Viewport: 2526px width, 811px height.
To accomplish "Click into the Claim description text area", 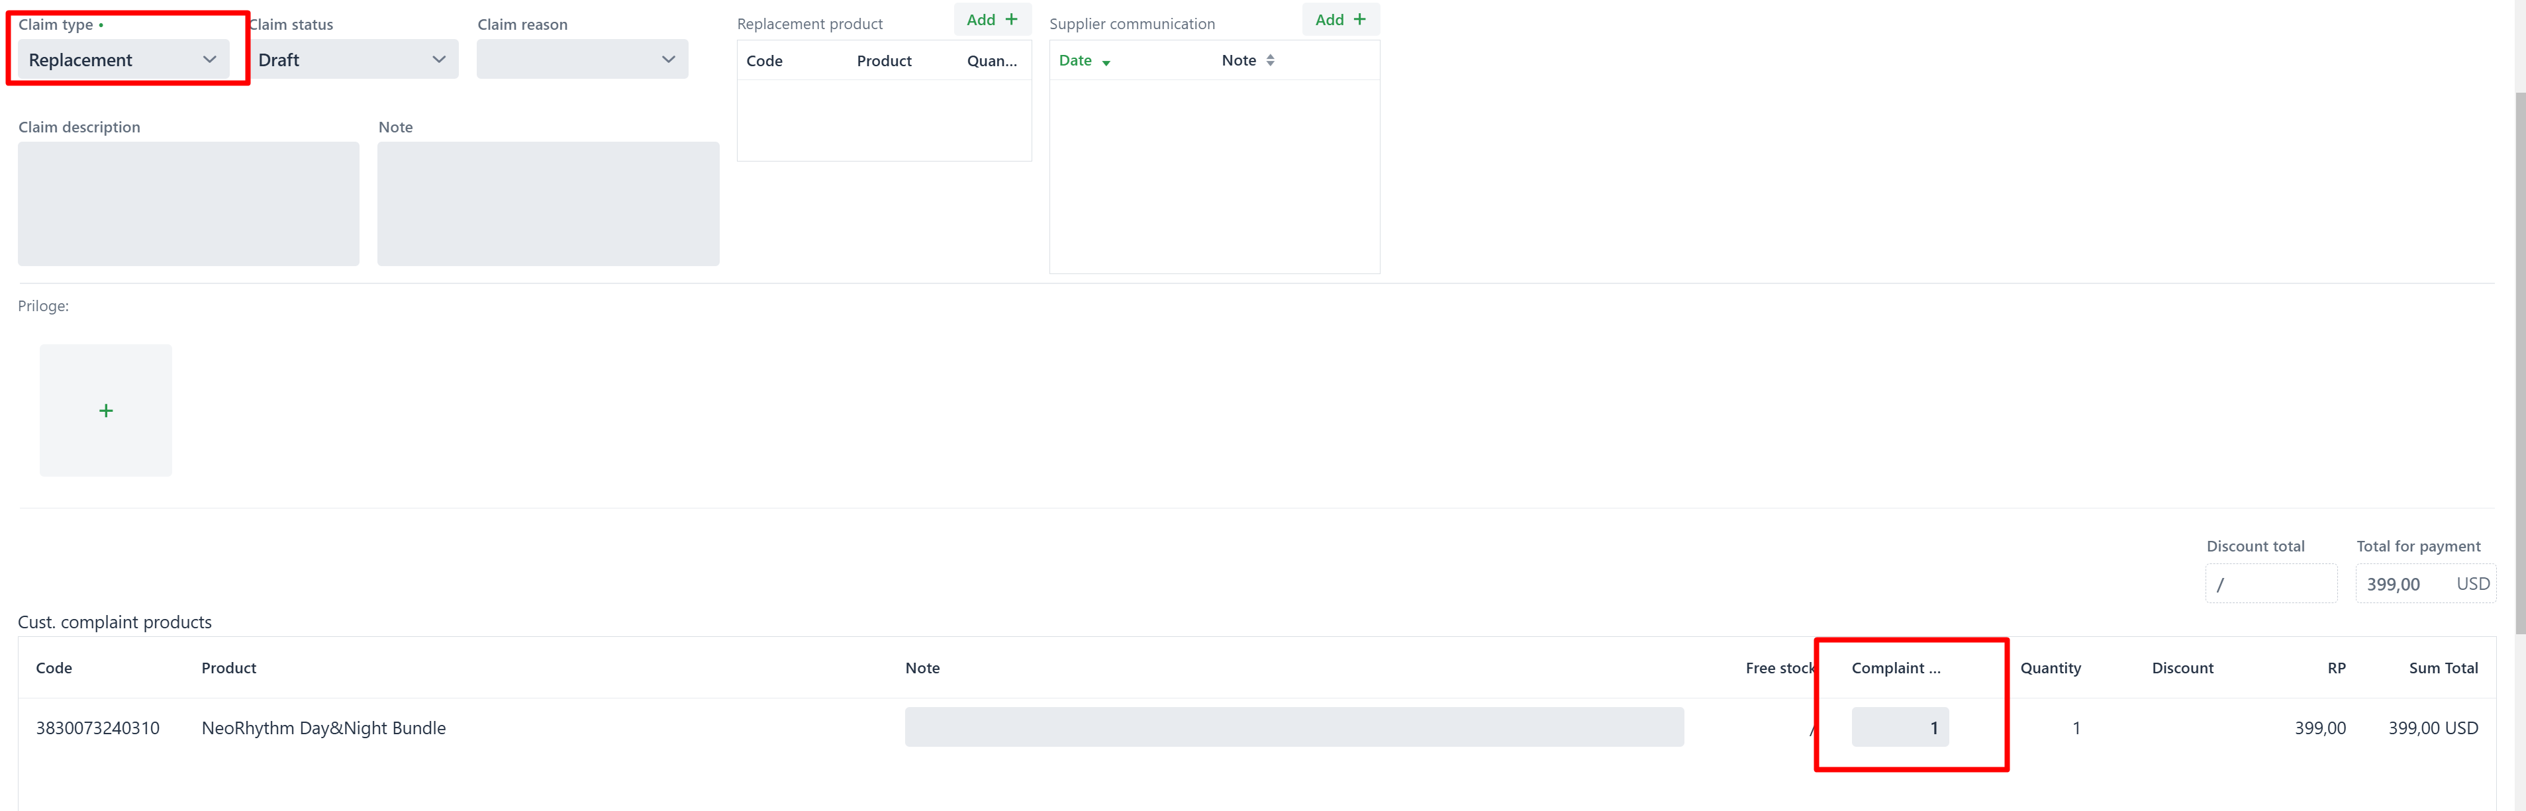I will (188, 203).
